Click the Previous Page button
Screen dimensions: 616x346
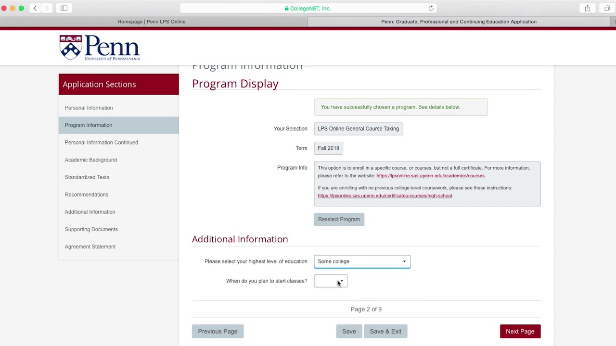click(218, 331)
